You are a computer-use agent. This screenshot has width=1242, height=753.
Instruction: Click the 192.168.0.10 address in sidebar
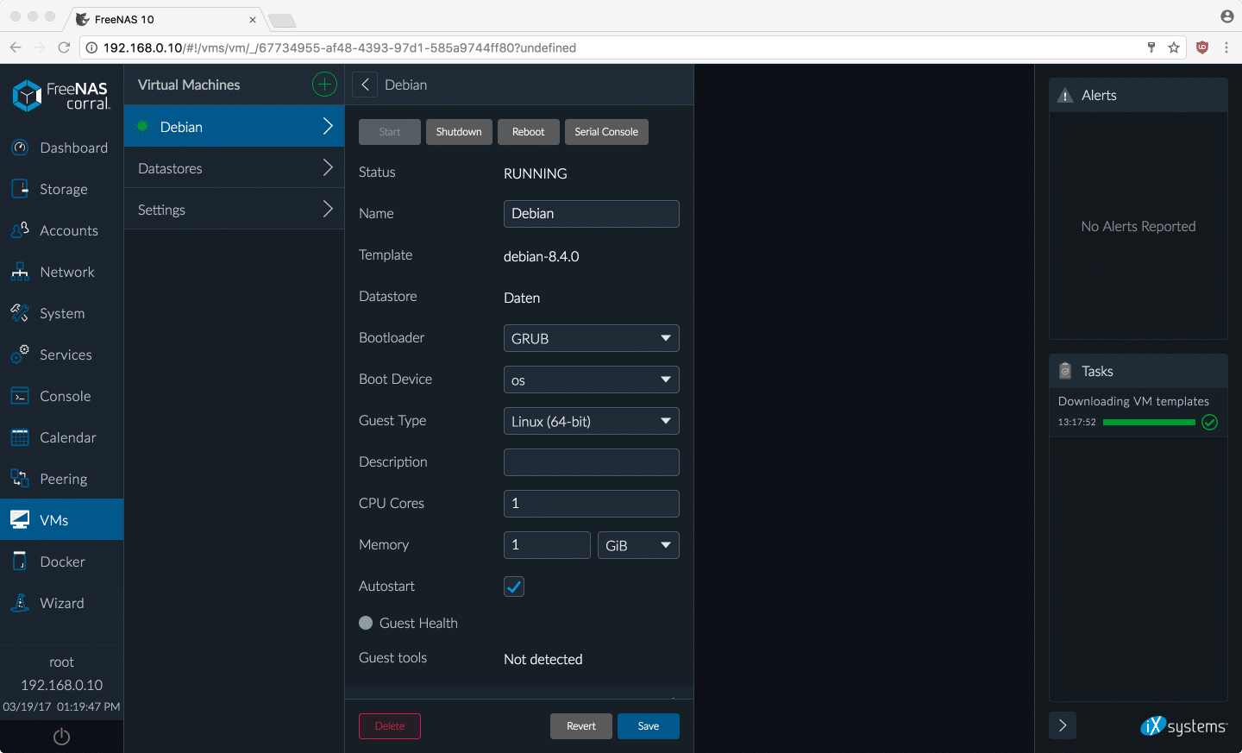click(61, 685)
